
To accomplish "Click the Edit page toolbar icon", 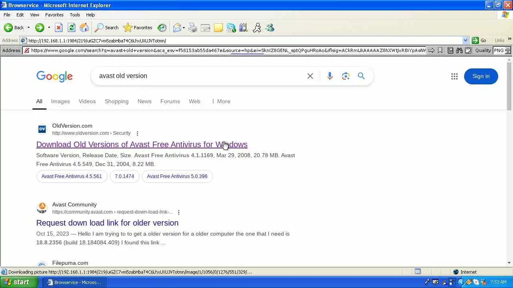I will pos(206,28).
